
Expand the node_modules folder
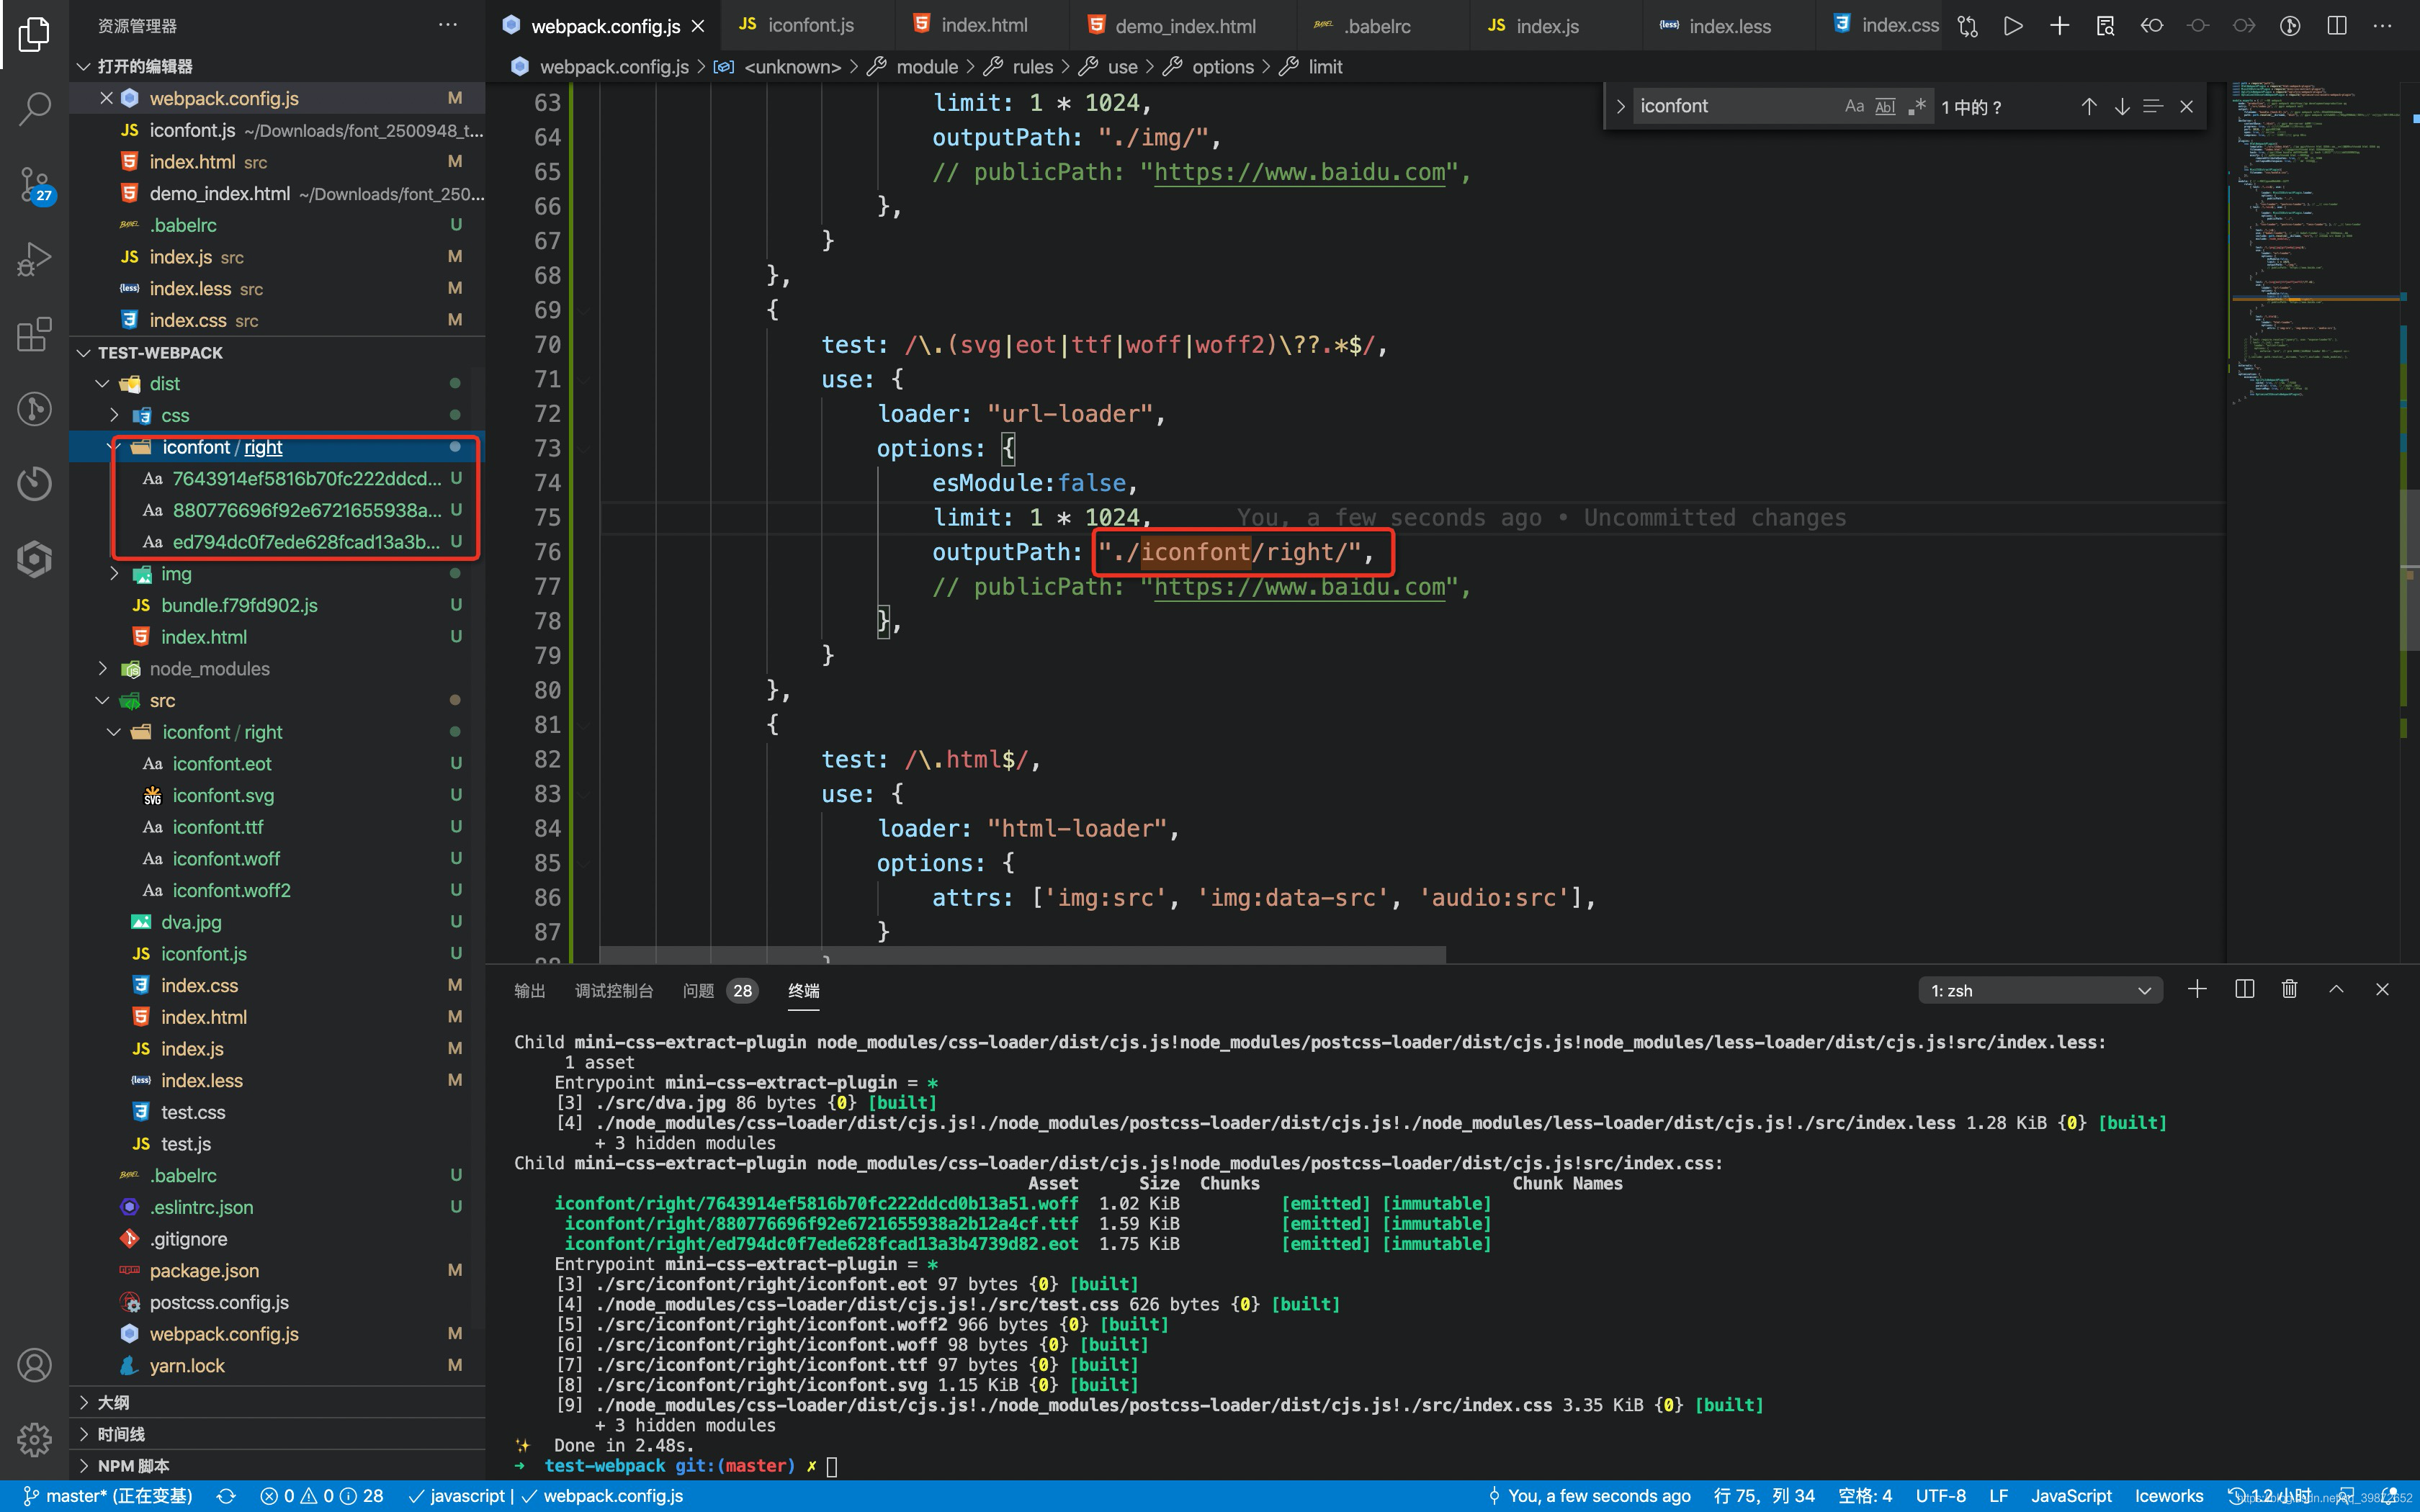[102, 669]
